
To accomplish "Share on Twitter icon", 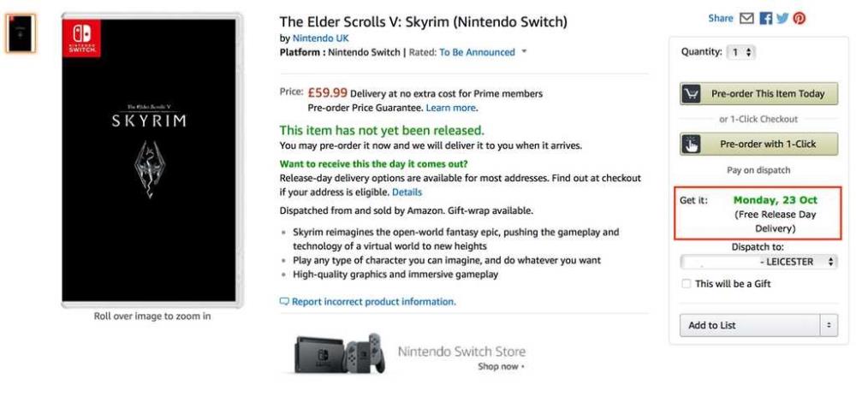I will [782, 19].
